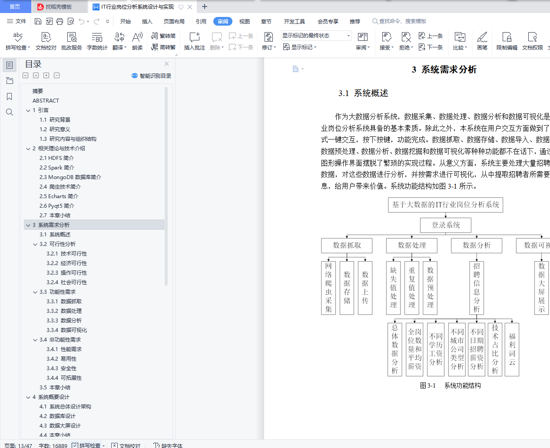
Task: Click the search commands field (查找命令)
Action: click(x=400, y=21)
